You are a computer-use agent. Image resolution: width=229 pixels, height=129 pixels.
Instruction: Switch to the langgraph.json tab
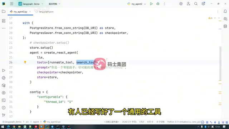(44, 12)
